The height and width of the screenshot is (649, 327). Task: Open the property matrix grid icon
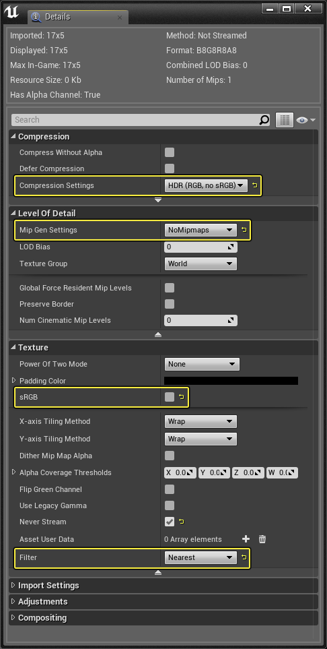tap(285, 120)
